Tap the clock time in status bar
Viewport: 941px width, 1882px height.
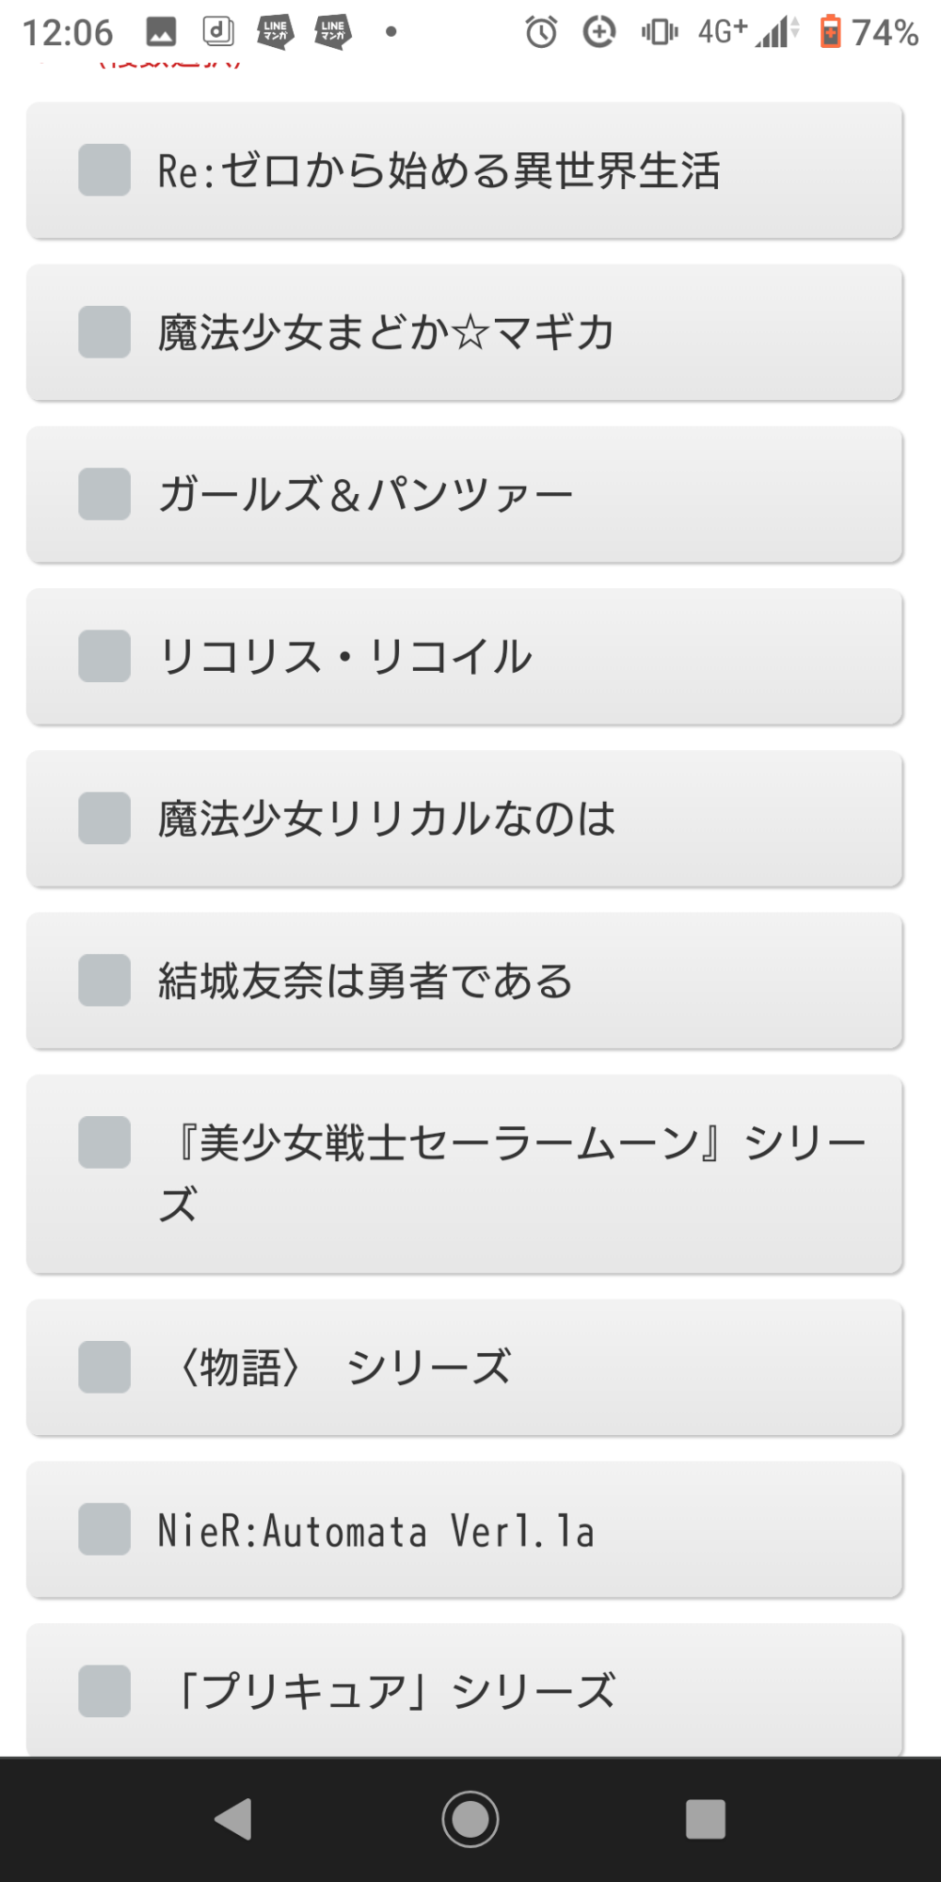[x=68, y=33]
